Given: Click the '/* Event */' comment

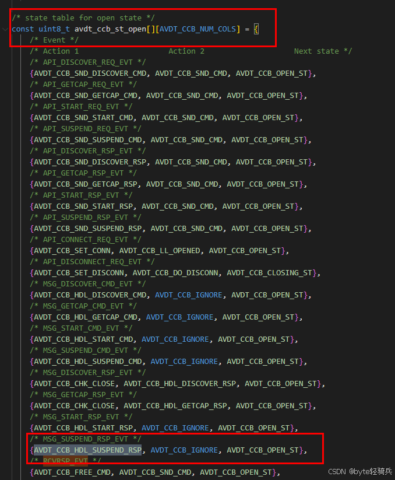Looking at the screenshot, I should click(x=54, y=40).
